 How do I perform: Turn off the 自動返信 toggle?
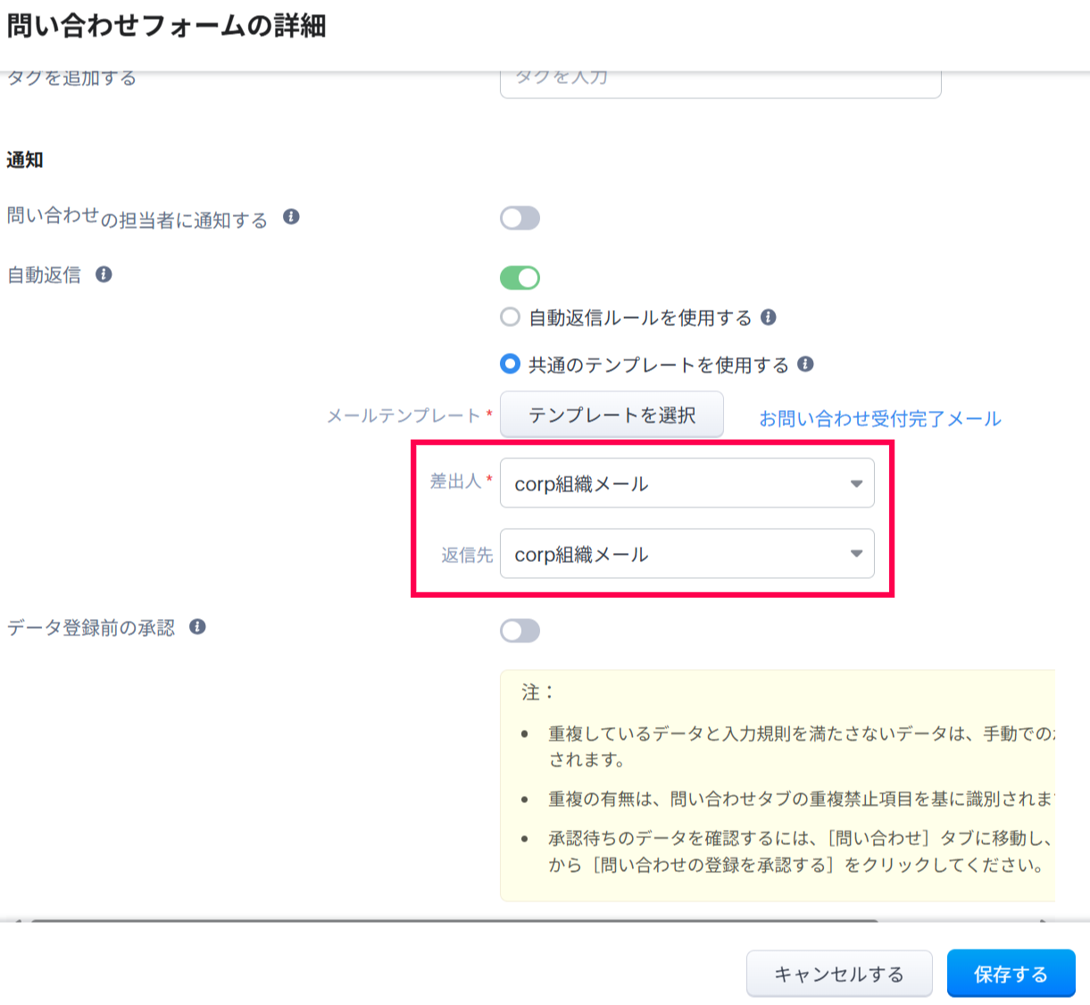pyautogui.click(x=520, y=278)
